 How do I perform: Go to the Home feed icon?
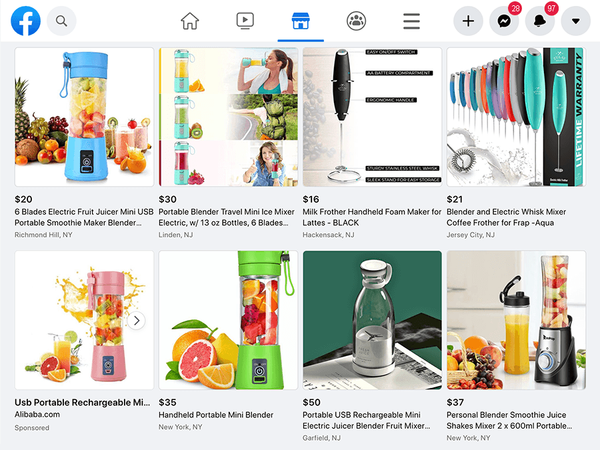tap(190, 21)
